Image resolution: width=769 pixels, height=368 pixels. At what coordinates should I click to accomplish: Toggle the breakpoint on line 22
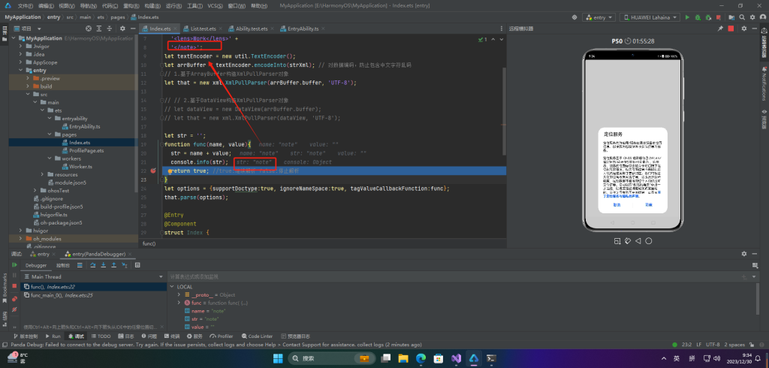click(153, 171)
